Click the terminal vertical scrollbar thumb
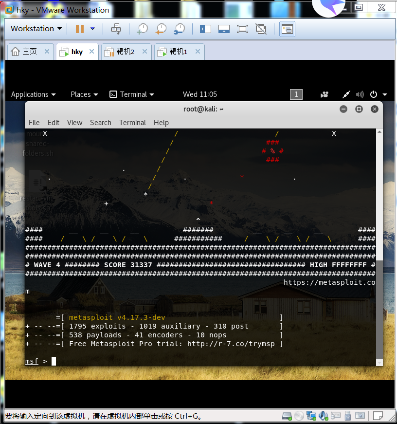The image size is (397, 424). click(379, 310)
